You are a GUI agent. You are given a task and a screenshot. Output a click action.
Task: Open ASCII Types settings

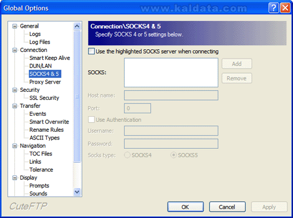tap(44, 138)
